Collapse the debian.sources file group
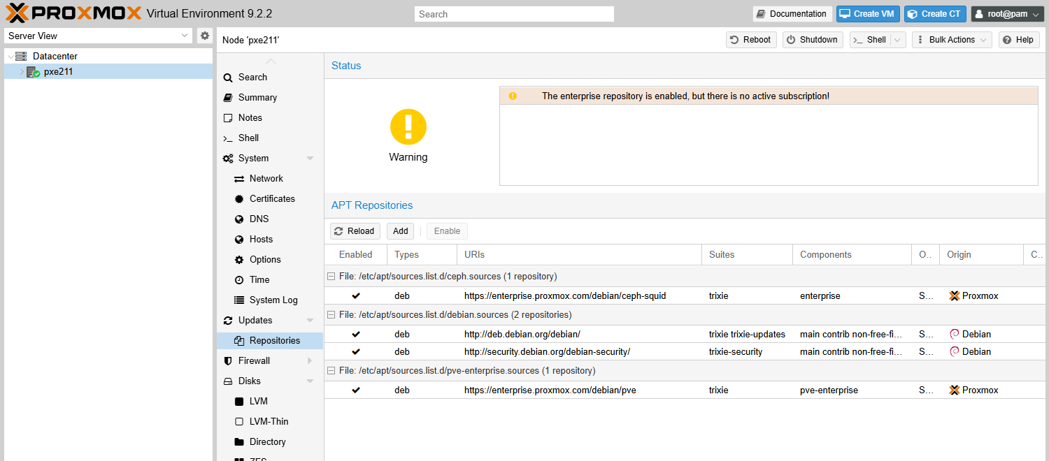 (x=331, y=315)
